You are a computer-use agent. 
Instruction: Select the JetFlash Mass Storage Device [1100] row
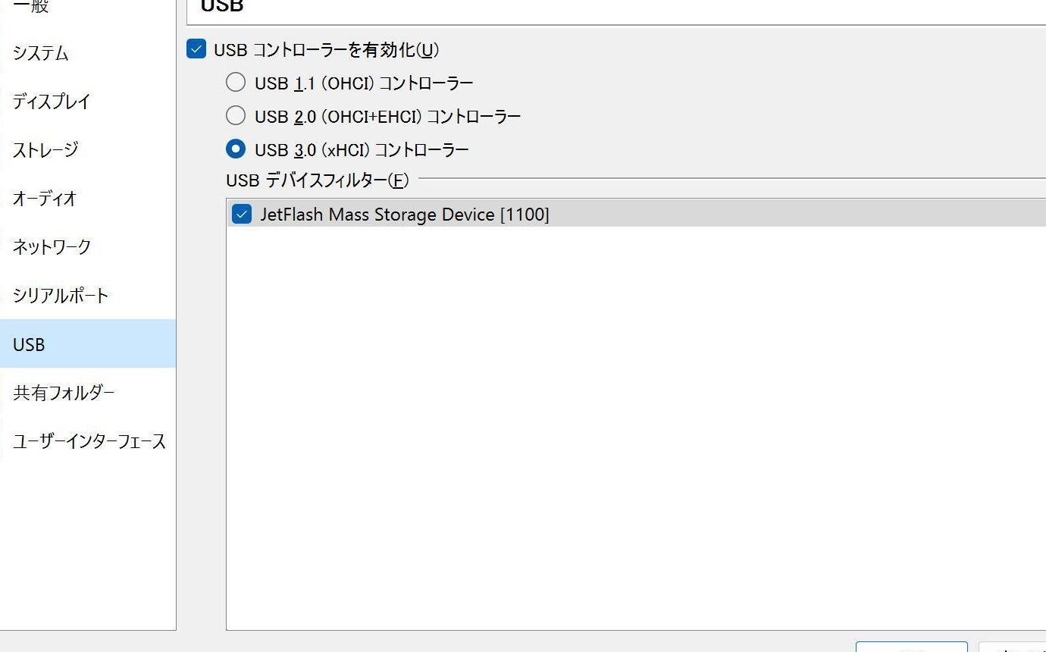(636, 215)
